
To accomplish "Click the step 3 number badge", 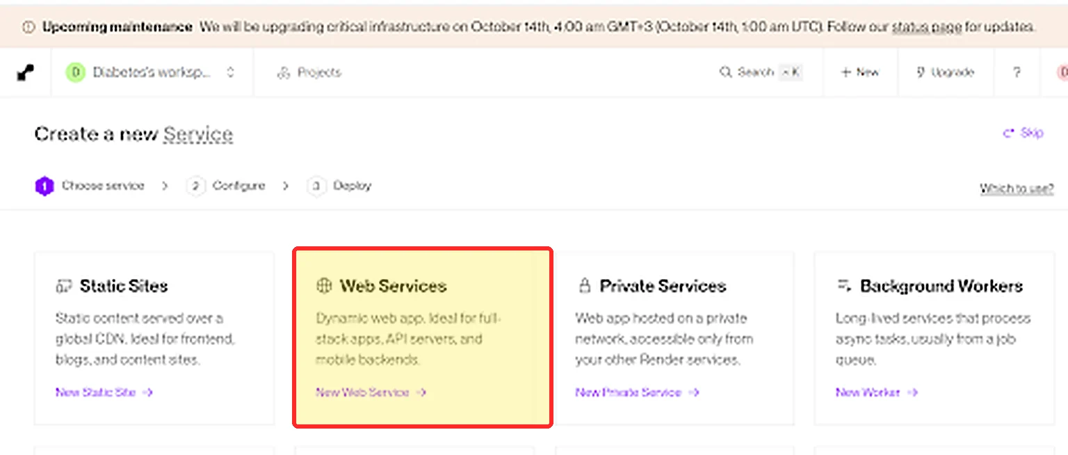I will pos(317,186).
